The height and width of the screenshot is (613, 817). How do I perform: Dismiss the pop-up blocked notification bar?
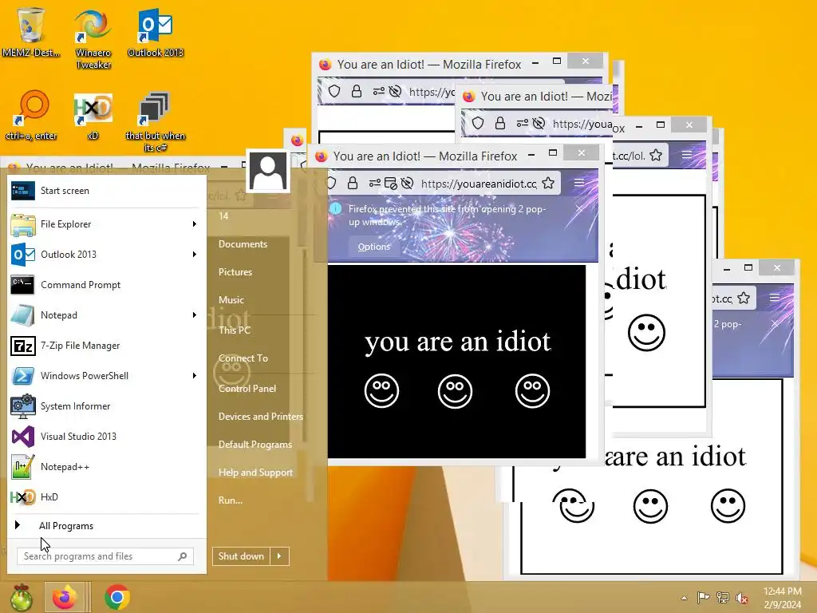(579, 208)
